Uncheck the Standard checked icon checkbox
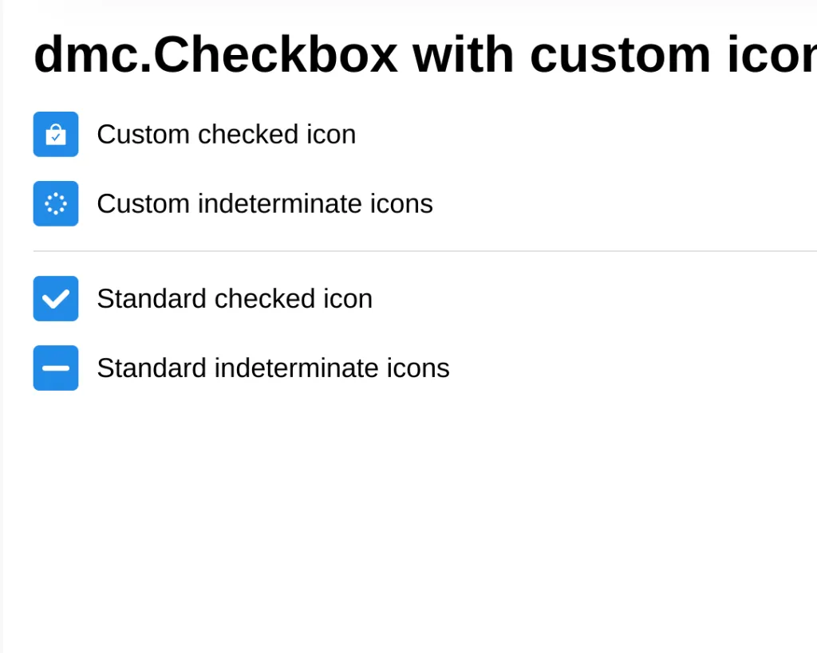Viewport: 817px width, 653px height. tap(56, 299)
